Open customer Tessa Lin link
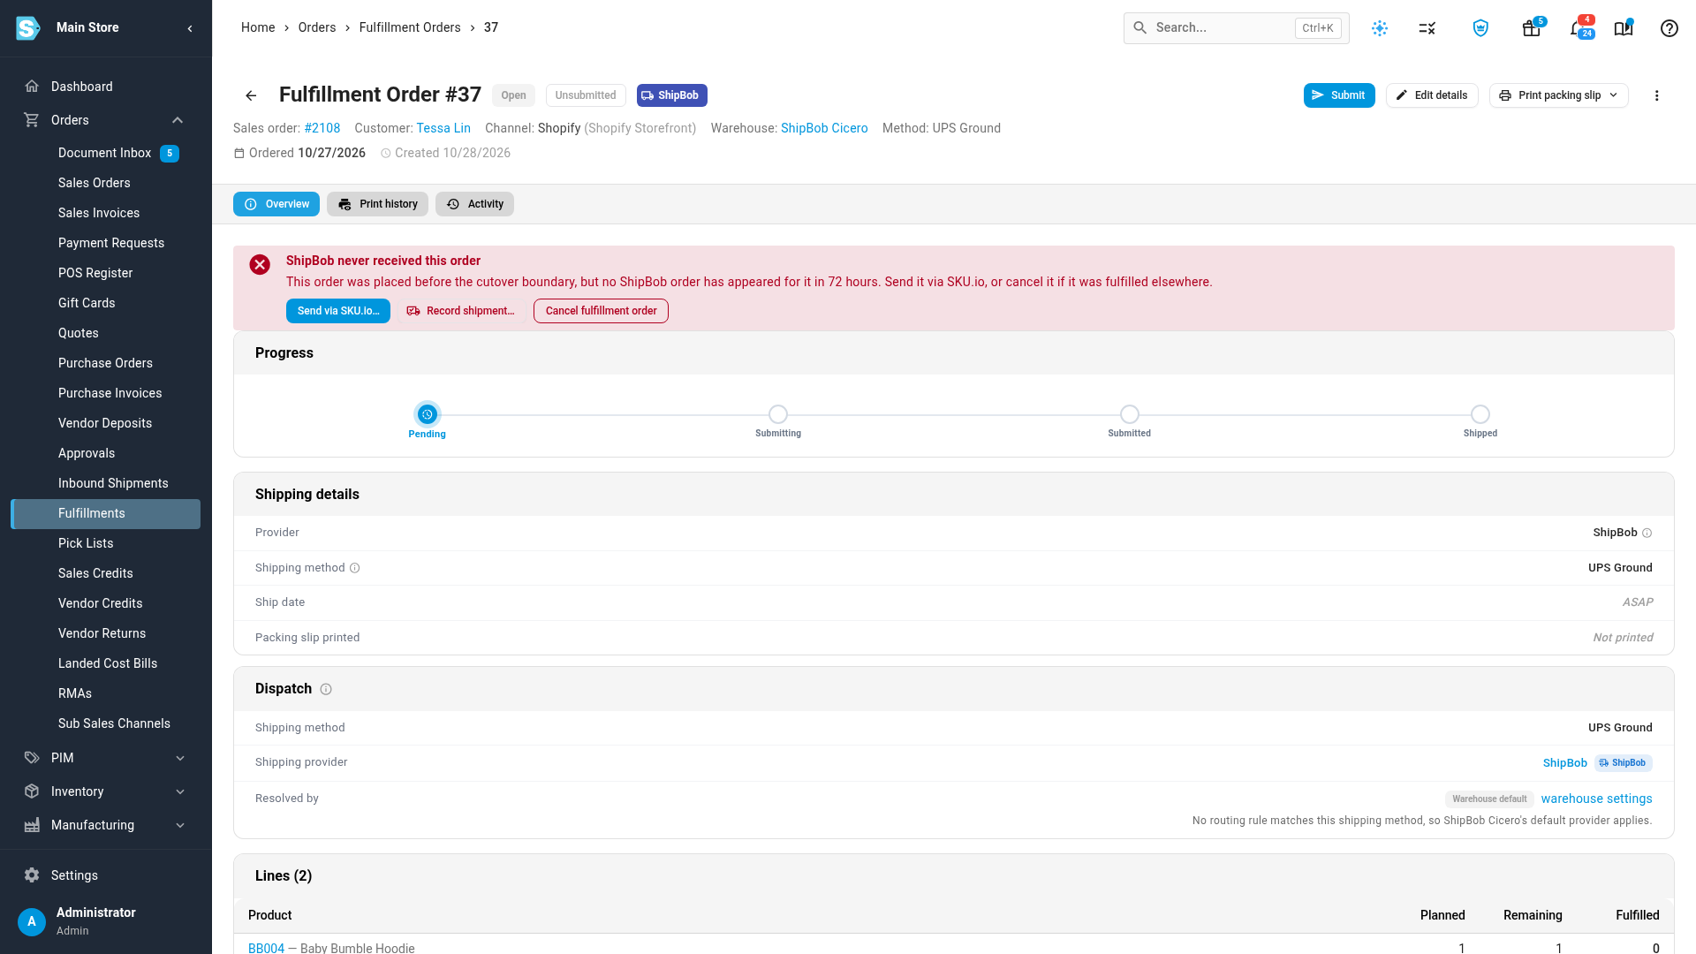The width and height of the screenshot is (1696, 954). point(443,128)
